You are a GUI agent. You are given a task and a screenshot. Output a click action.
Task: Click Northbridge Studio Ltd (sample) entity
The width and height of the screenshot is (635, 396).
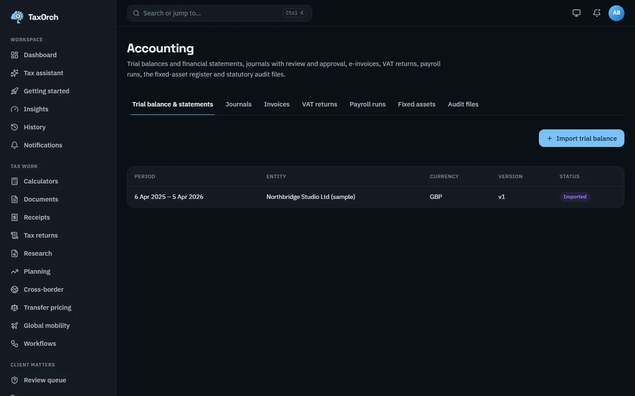311,197
